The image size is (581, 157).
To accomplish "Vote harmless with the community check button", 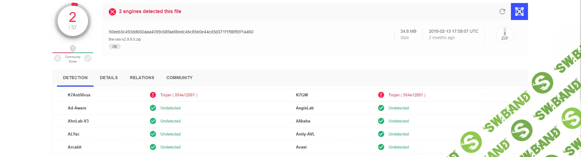I will click(88, 58).
